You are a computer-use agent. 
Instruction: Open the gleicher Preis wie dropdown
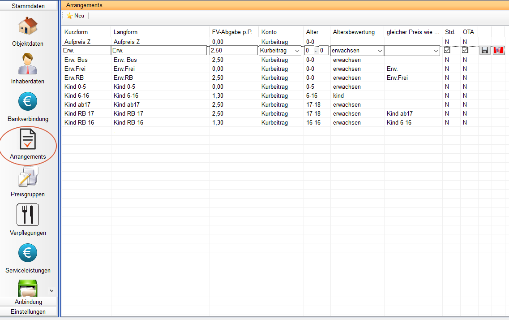click(x=436, y=51)
